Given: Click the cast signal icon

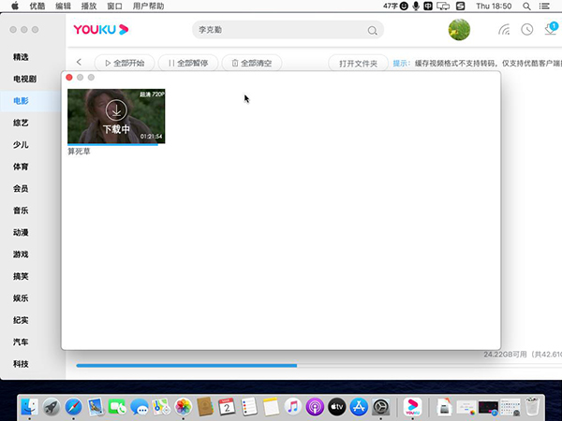Looking at the screenshot, I should coord(505,29).
